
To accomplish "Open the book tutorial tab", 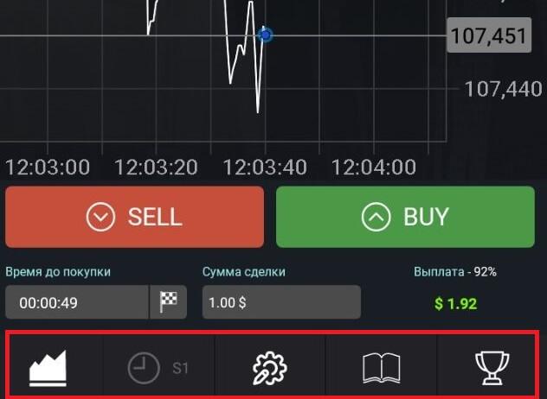I will 381,369.
